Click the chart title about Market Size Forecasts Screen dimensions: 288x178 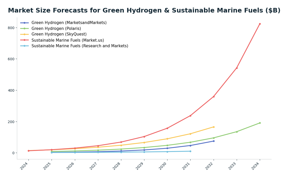tap(144, 10)
